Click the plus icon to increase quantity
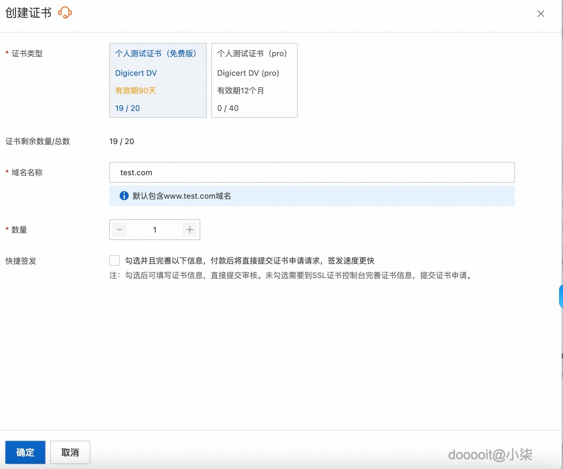This screenshot has width=563, height=469. point(190,230)
